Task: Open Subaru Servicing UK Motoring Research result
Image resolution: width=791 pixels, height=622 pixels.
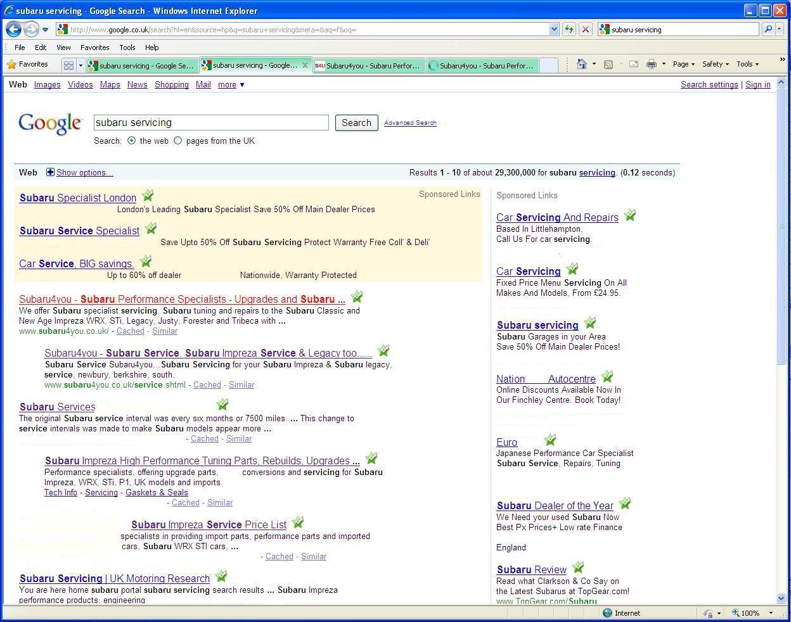Action: pyautogui.click(x=115, y=578)
